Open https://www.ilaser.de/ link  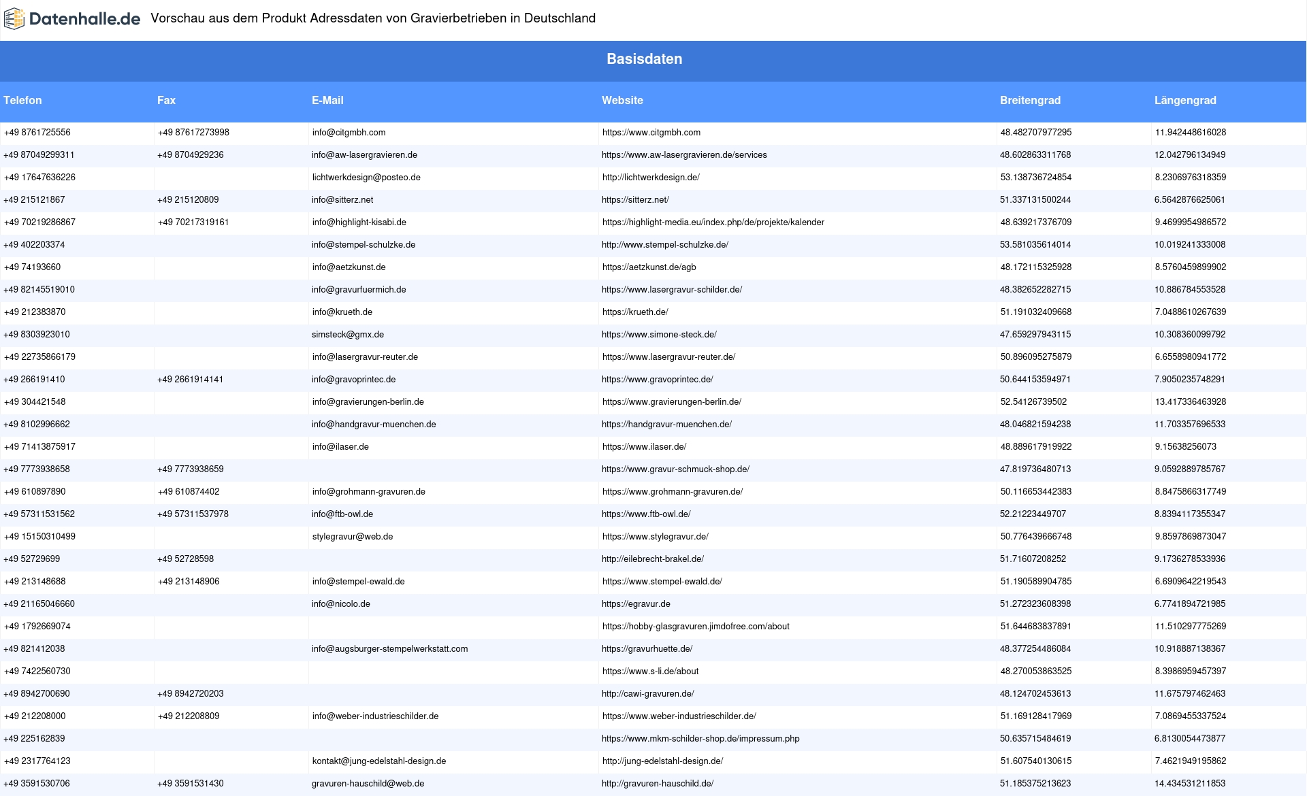tap(644, 447)
